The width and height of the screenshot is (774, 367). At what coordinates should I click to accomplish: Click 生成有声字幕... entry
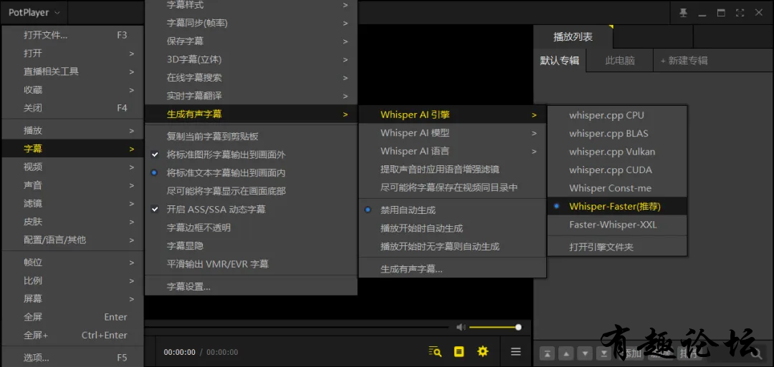tap(453, 270)
